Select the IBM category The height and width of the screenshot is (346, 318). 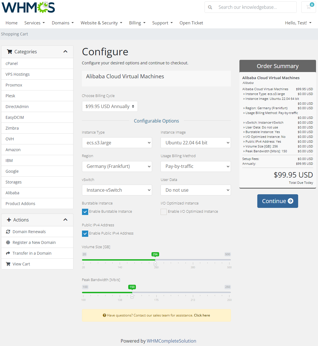click(37, 161)
